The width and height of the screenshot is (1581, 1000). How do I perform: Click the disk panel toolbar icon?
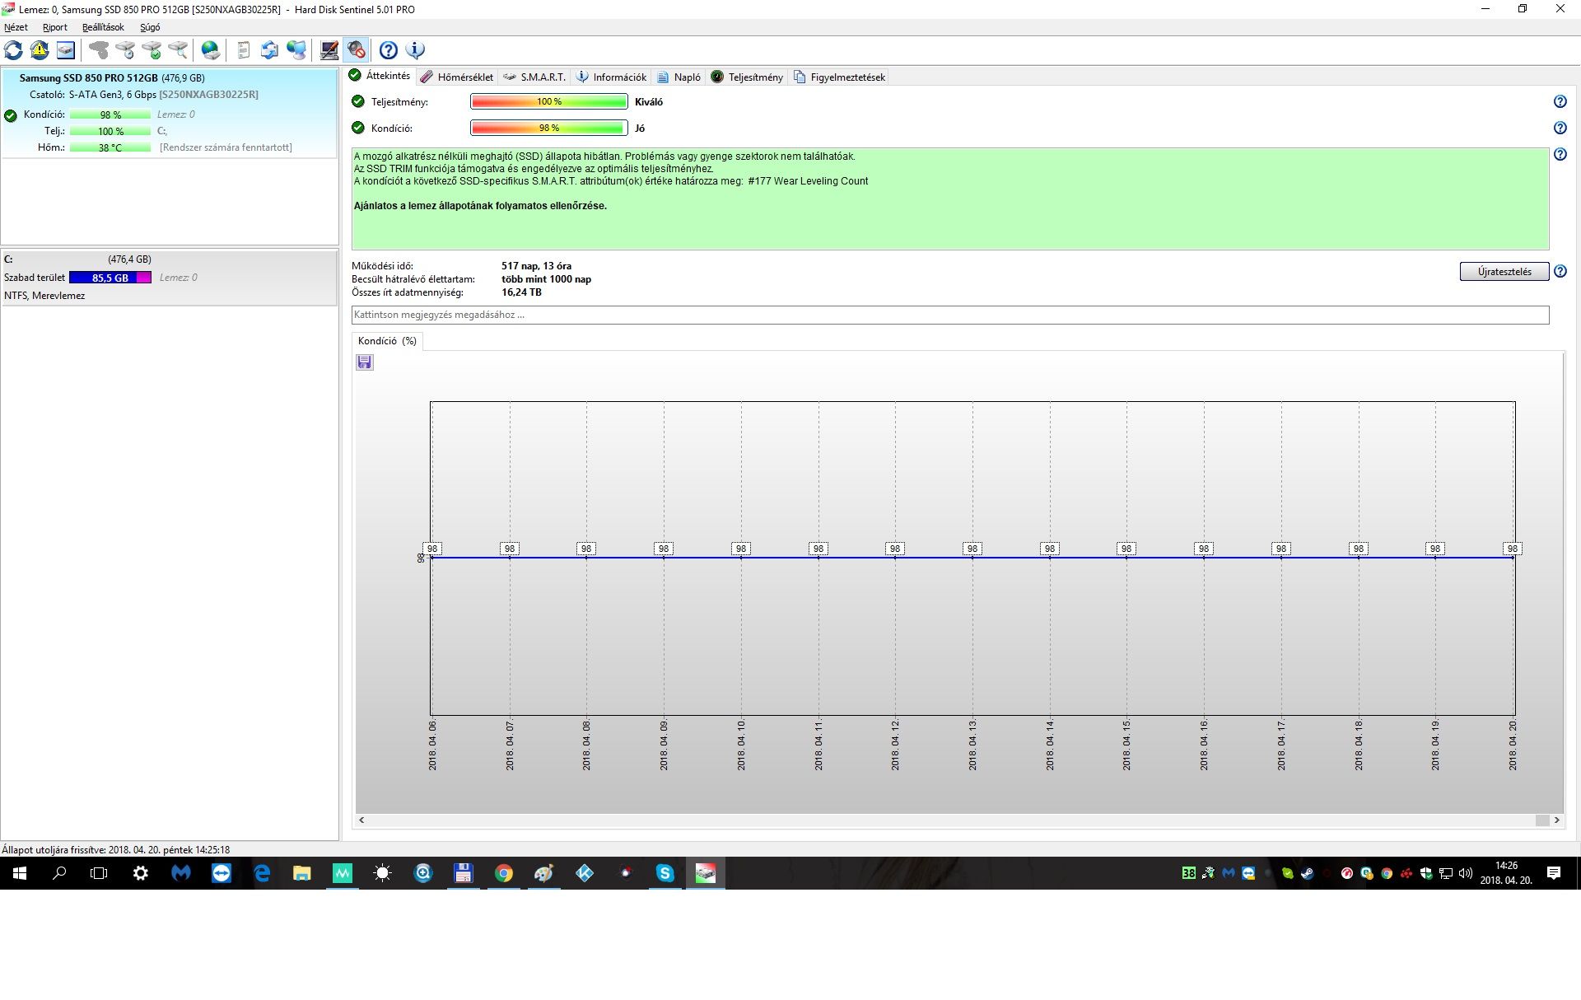pos(66,50)
